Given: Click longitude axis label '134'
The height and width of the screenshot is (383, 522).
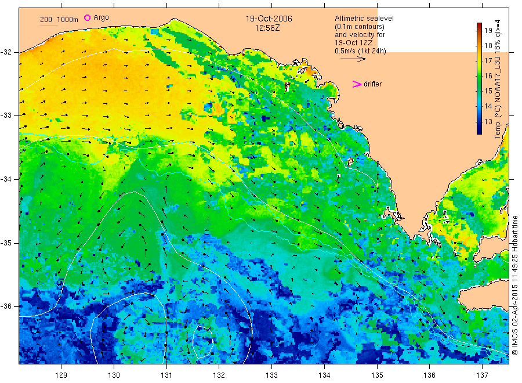Looking at the screenshot, I should 324,375.
